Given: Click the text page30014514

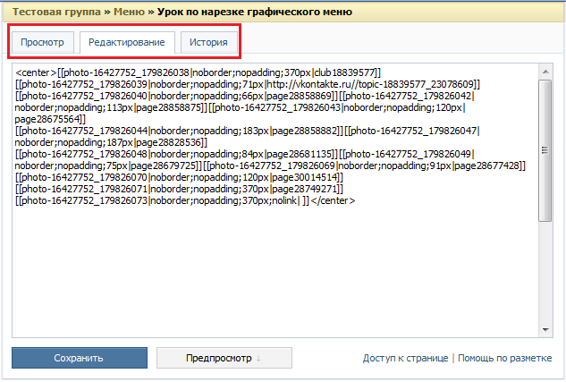Looking at the screenshot, I should point(304,177).
